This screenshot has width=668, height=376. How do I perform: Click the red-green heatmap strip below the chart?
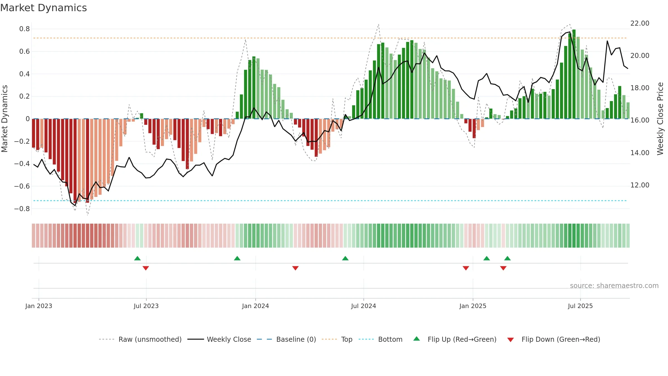[331, 236]
